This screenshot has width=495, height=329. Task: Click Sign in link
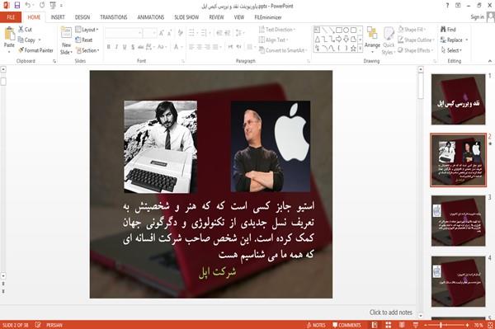pos(477,17)
